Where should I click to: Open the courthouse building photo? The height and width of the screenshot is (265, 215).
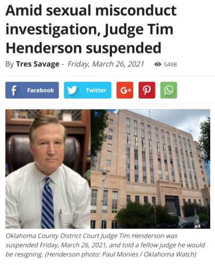click(150, 169)
